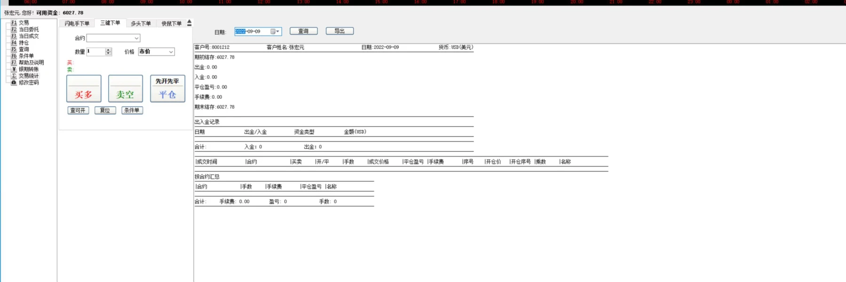Click the Σ icon for 交易统计
The width and height of the screenshot is (846, 282).
(14, 76)
